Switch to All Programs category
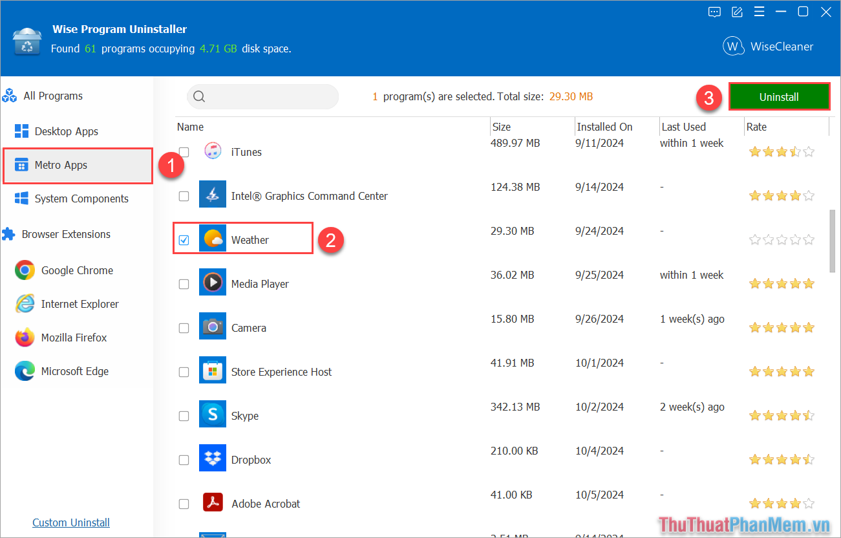This screenshot has width=841, height=538. point(53,96)
